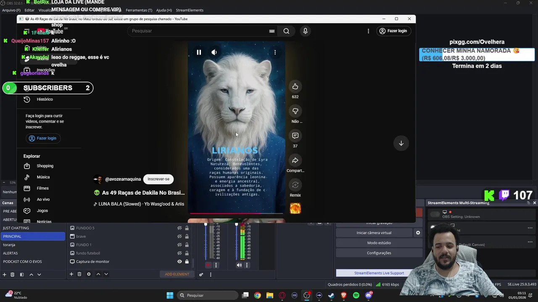The width and height of the screenshot is (538, 302).
Task: Open source properties gear icon
Action: click(x=89, y=274)
